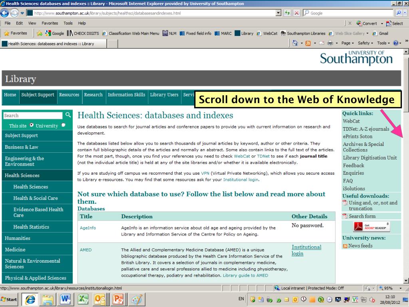
Task: Open the Favorites star button
Action: (x=16, y=33)
